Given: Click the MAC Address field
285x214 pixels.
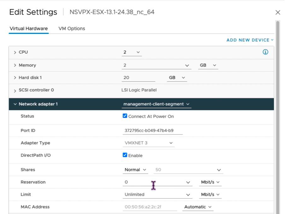Looking at the screenshot, I should point(150,207).
